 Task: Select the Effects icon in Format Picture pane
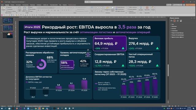click(175, 21)
